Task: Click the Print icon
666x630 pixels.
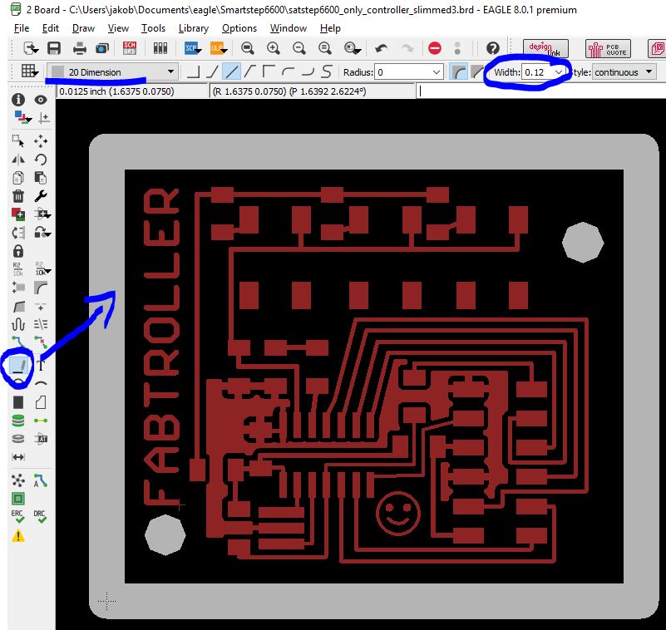Action: point(80,48)
